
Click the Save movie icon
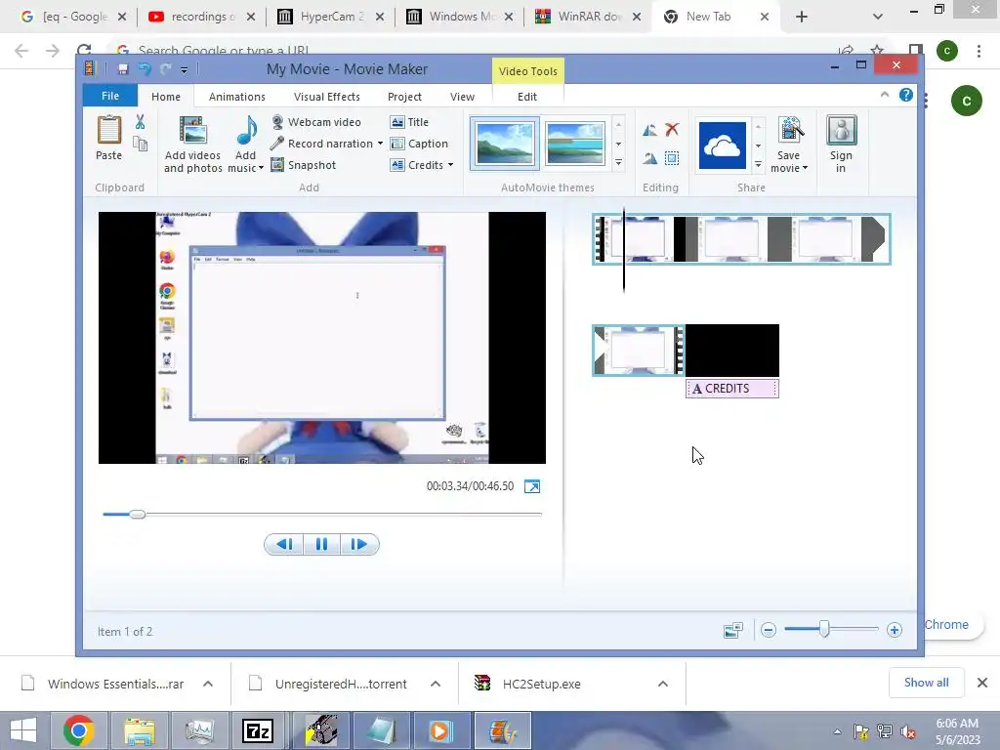[x=789, y=130]
